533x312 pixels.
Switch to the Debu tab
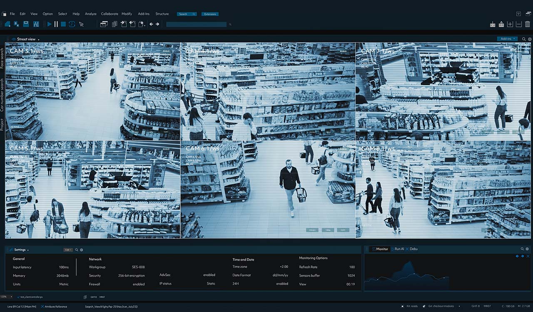[x=412, y=249]
